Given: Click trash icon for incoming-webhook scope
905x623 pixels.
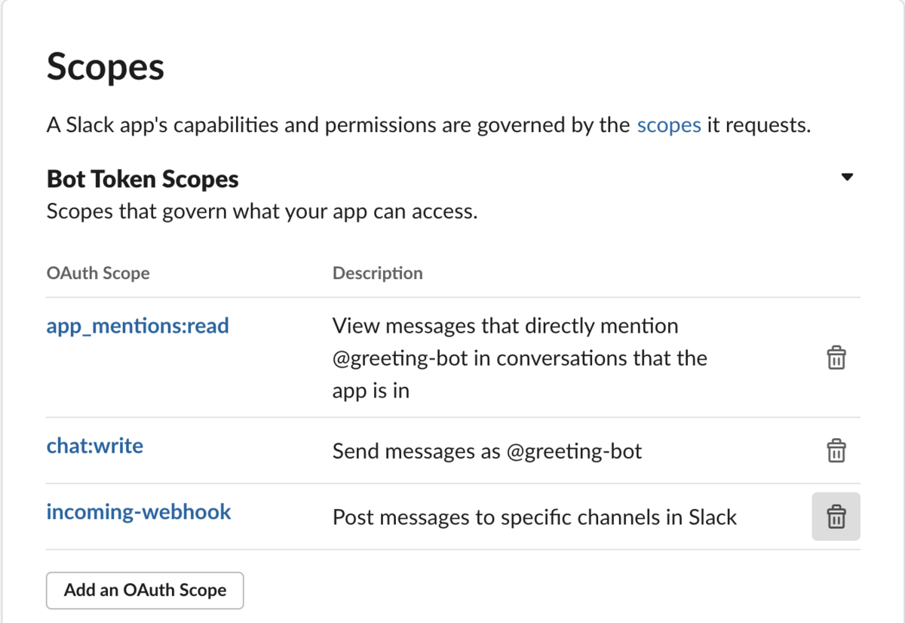Looking at the screenshot, I should pyautogui.click(x=836, y=517).
